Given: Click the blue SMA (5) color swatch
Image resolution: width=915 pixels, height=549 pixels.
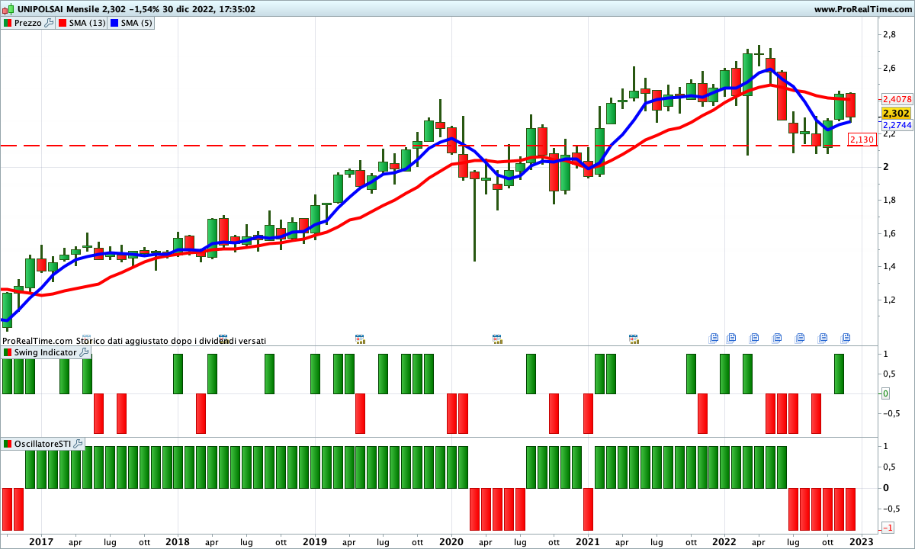Looking at the screenshot, I should tap(115, 23).
